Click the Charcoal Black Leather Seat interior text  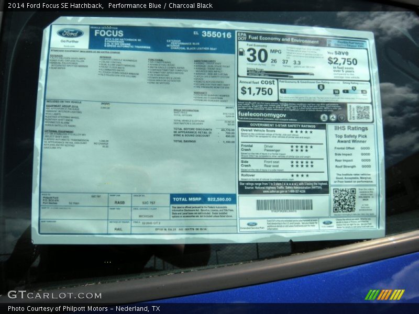point(194,48)
